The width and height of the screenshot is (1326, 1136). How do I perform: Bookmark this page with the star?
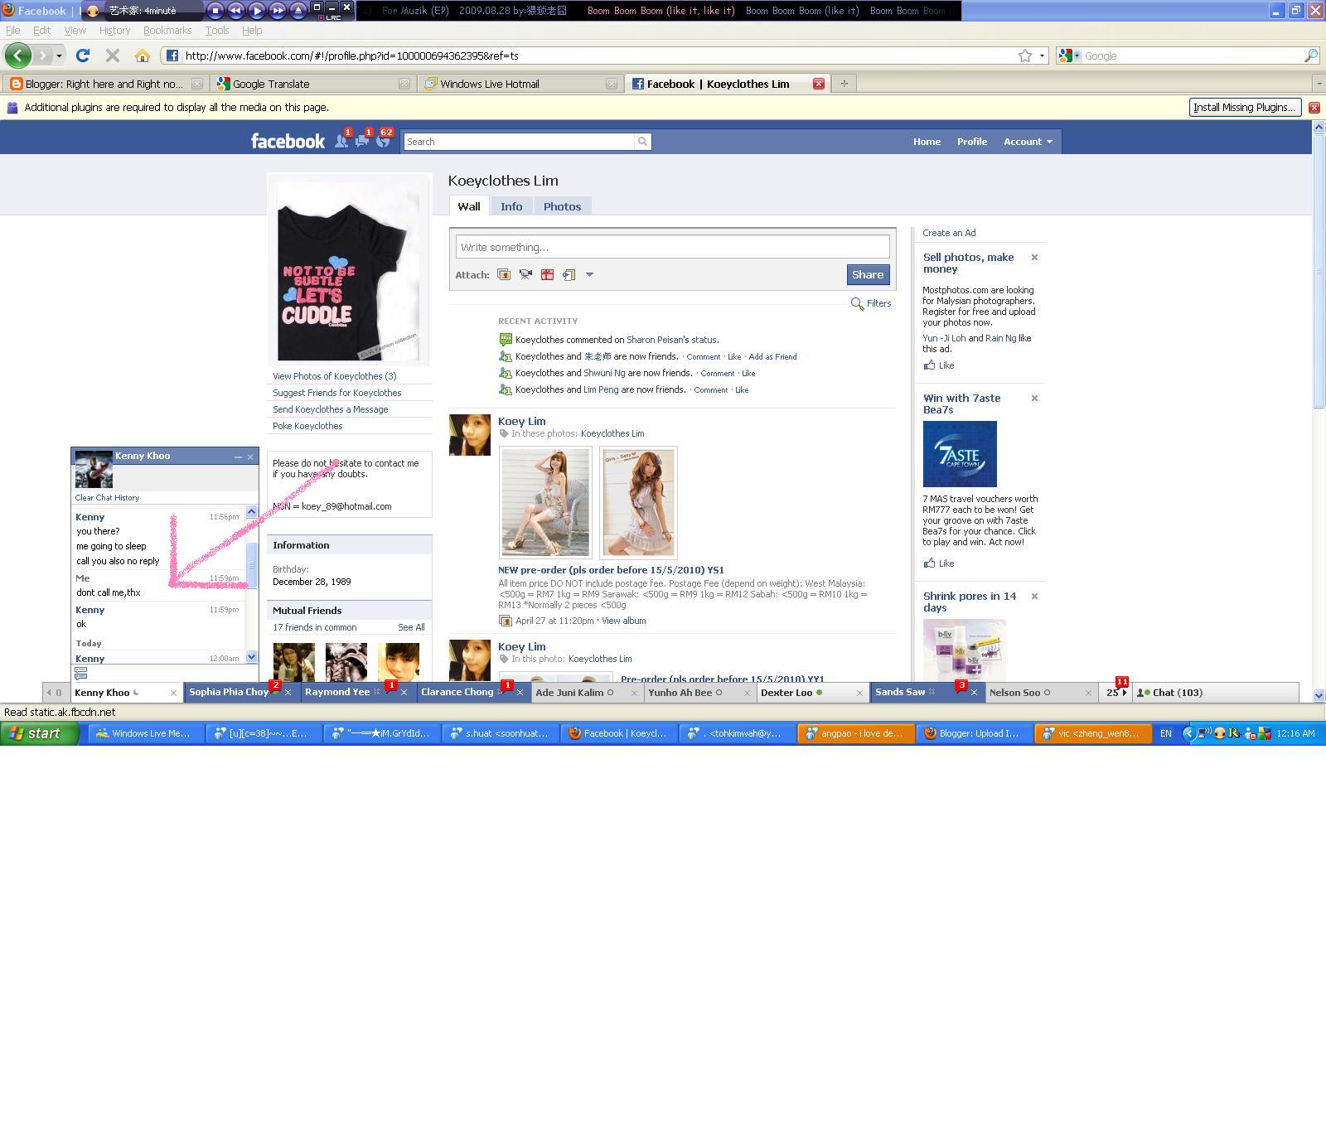(1025, 56)
